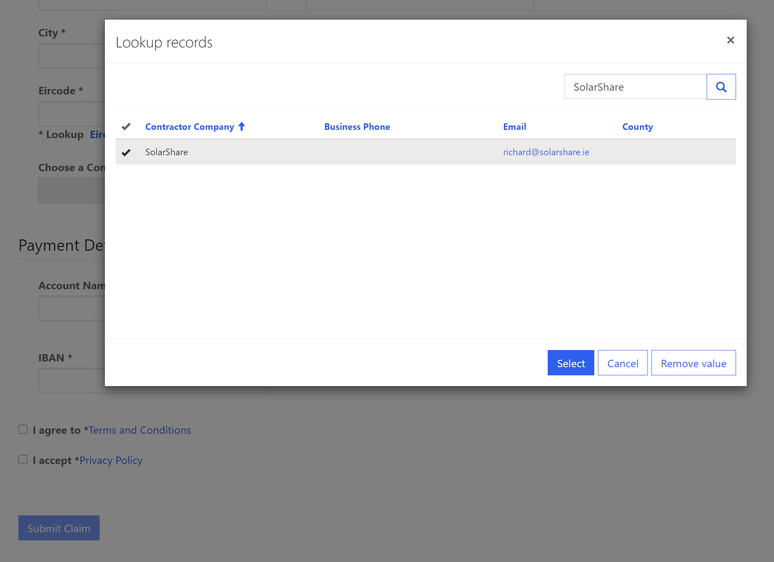774x562 pixels.
Task: Click the sort arrow beside Contractor Company
Action: pyautogui.click(x=242, y=127)
